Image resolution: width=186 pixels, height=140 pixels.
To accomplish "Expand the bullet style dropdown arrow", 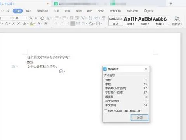I will pyautogui.click(x=60, y=18).
